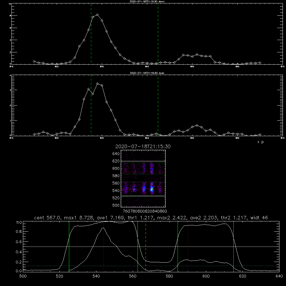Click 'max1 8.728' in the bottom plot title
Screen dimensions: 286x286
(78, 218)
